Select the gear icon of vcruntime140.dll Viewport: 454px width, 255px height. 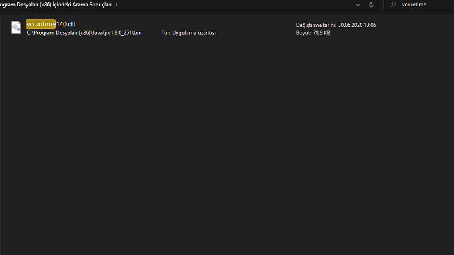pos(16,28)
